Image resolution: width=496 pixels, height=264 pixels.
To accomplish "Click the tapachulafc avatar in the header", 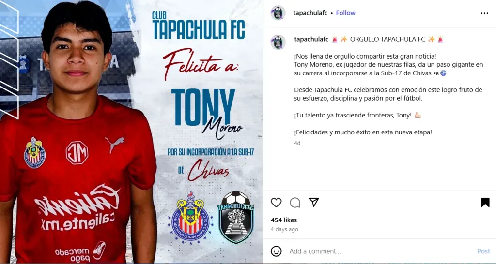I will (x=278, y=13).
